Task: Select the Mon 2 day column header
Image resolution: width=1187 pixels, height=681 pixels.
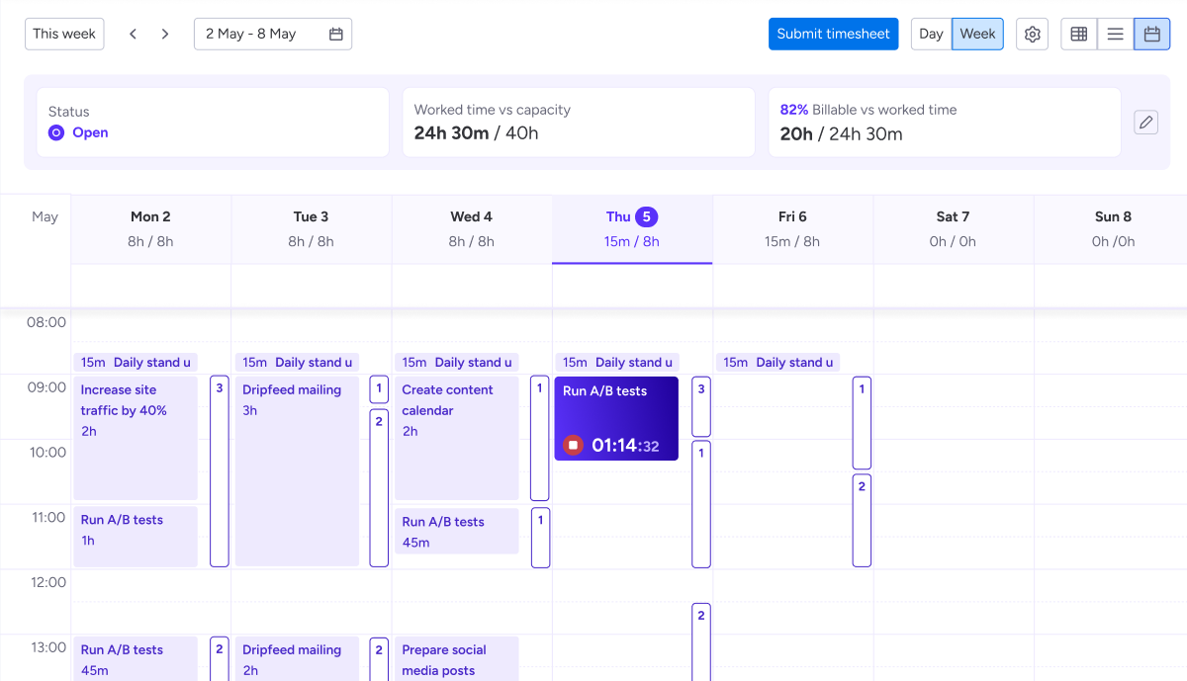Action: click(150, 216)
